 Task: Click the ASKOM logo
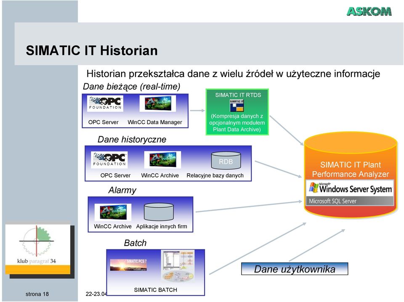(x=369, y=12)
